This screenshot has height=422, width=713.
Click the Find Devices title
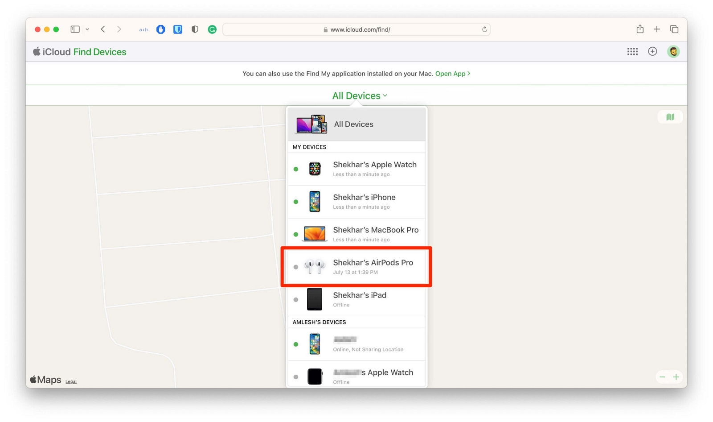(x=100, y=52)
